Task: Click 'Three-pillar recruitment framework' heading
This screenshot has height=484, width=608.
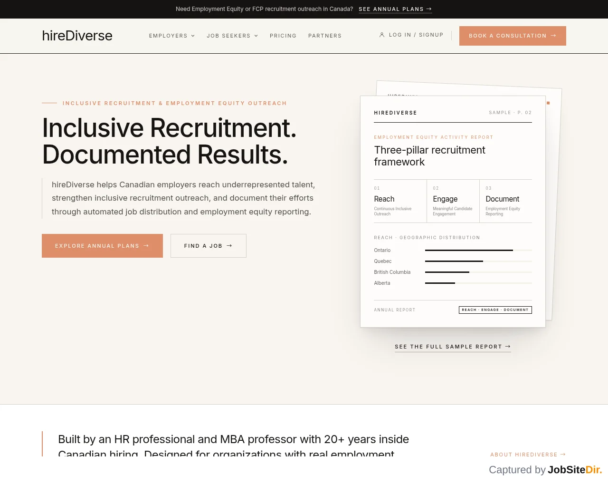Action: (x=429, y=156)
